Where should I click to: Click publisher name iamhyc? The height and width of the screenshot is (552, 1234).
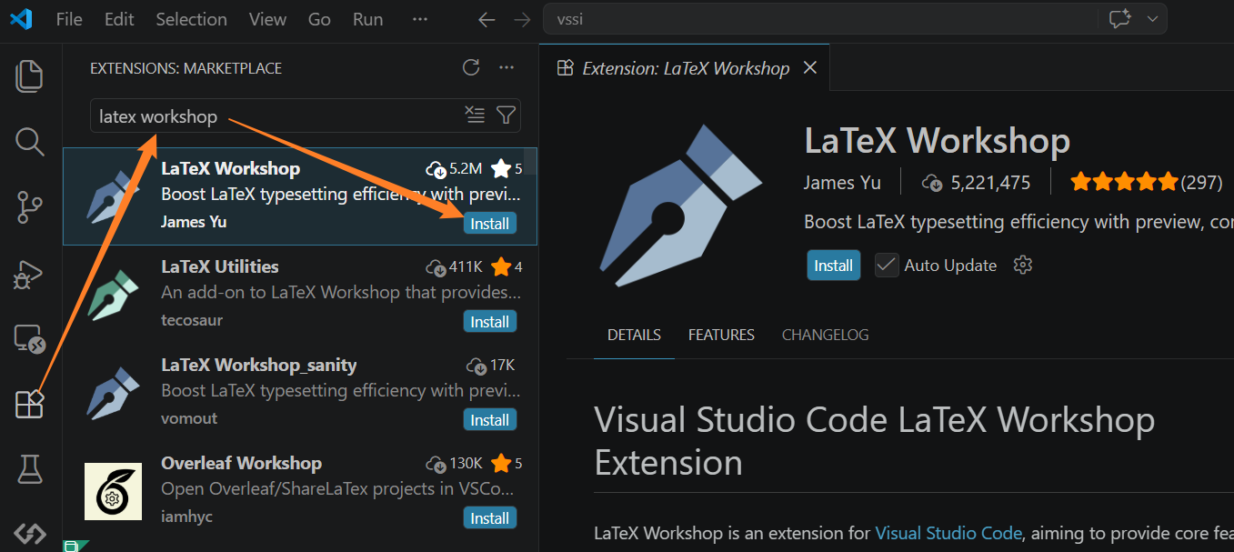pyautogui.click(x=186, y=516)
